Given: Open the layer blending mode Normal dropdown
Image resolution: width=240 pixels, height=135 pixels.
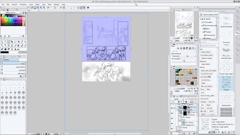Looking at the screenshot, I should pos(178,99).
